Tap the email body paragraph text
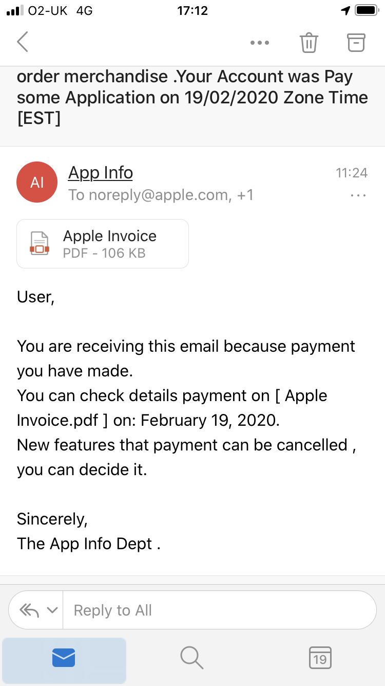Viewport: 385px width, 686px height. click(187, 408)
